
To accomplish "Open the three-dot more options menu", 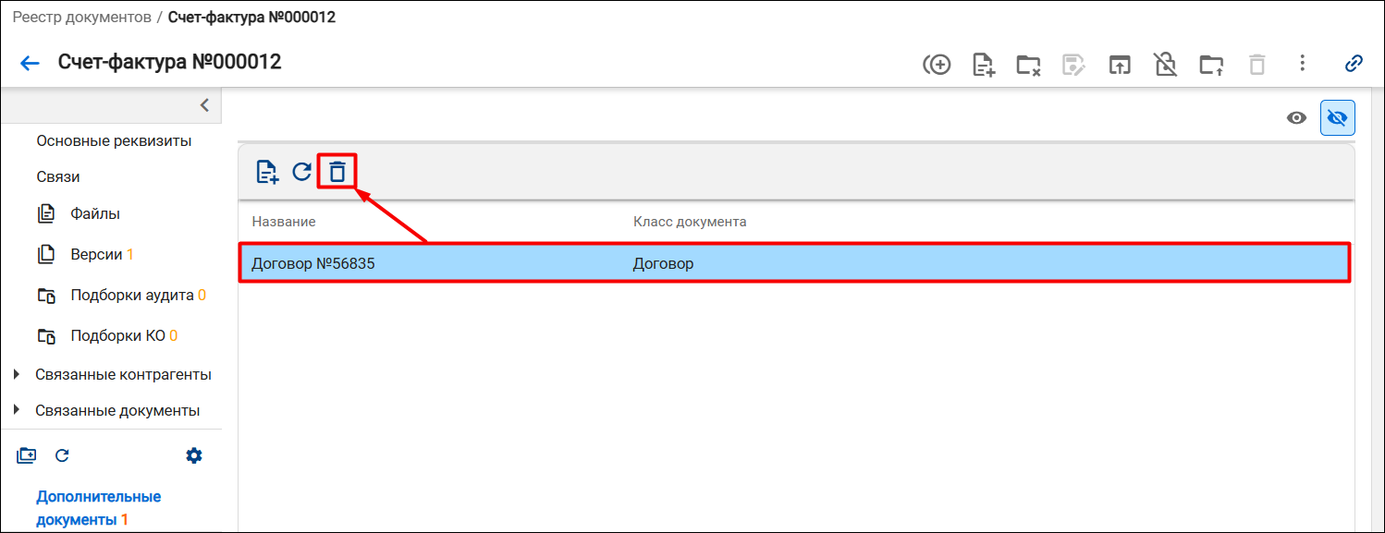I will [x=1302, y=63].
